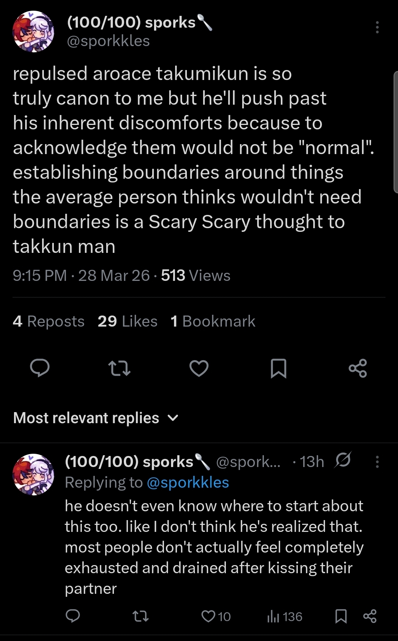This screenshot has height=641, width=398.
Task: Like the reply with 10 likes
Action: click(216, 616)
